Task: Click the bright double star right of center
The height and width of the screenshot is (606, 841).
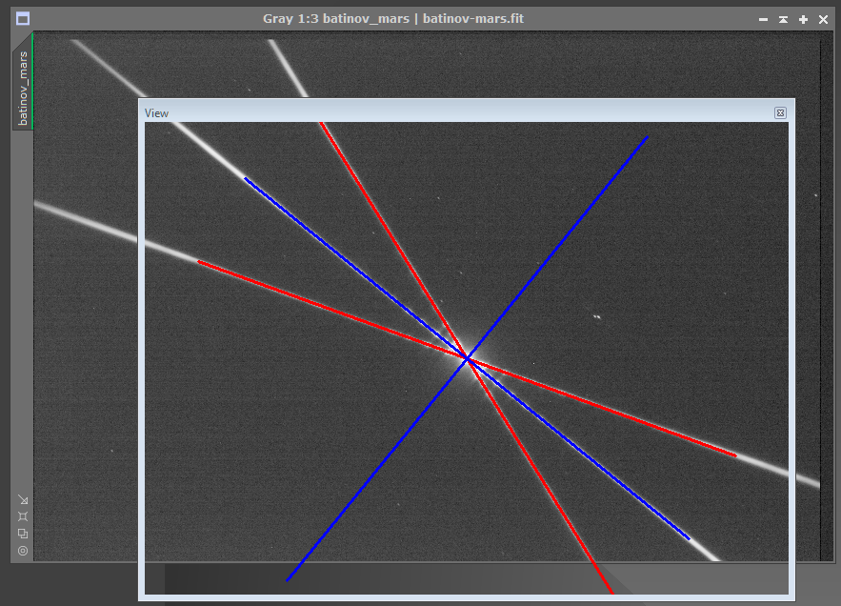Action: 597,317
